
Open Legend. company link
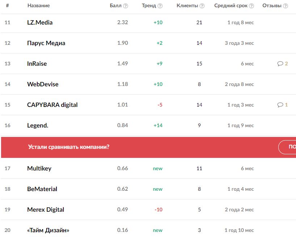pos(38,125)
